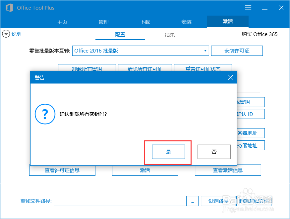Open the 结果 sub-tab

point(170,35)
